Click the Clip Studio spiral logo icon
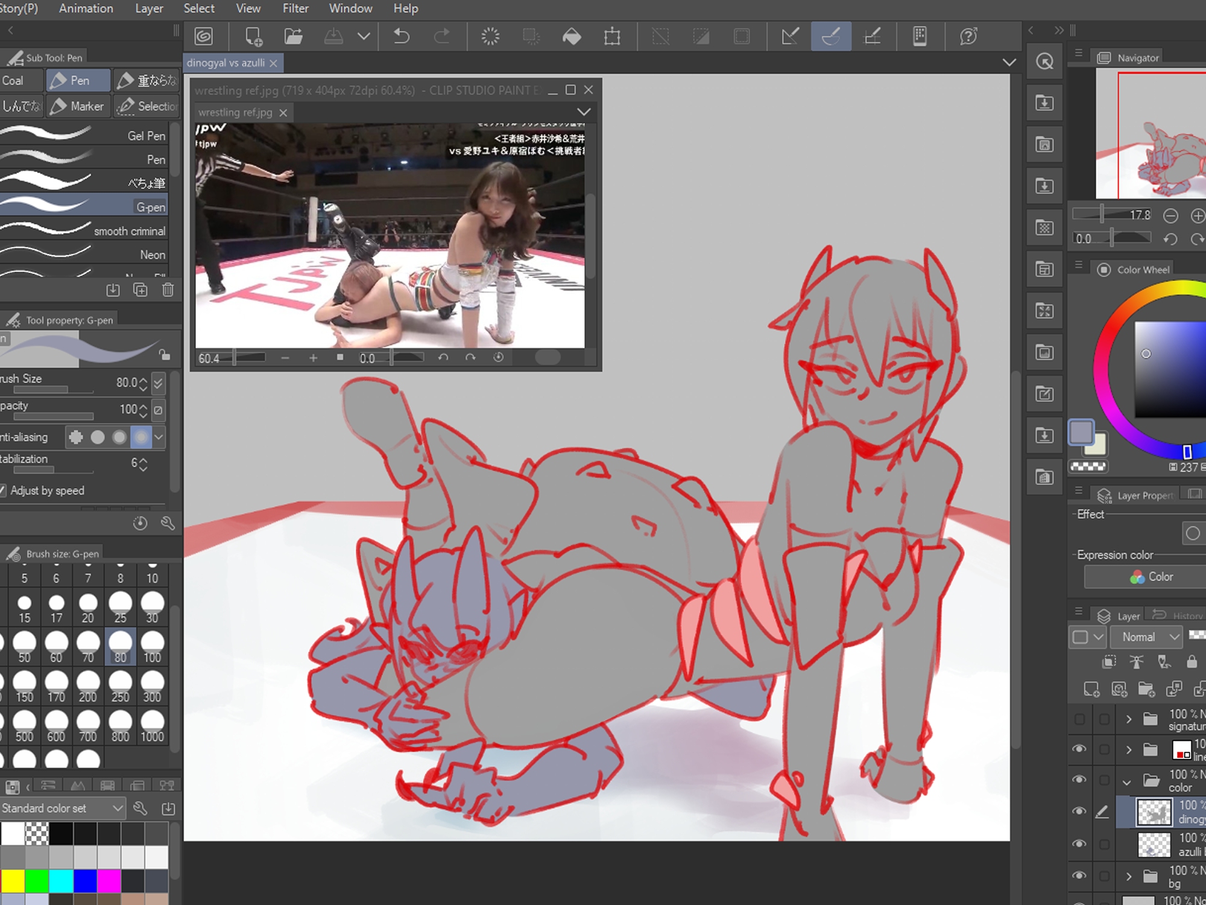The image size is (1206, 905). tap(204, 36)
